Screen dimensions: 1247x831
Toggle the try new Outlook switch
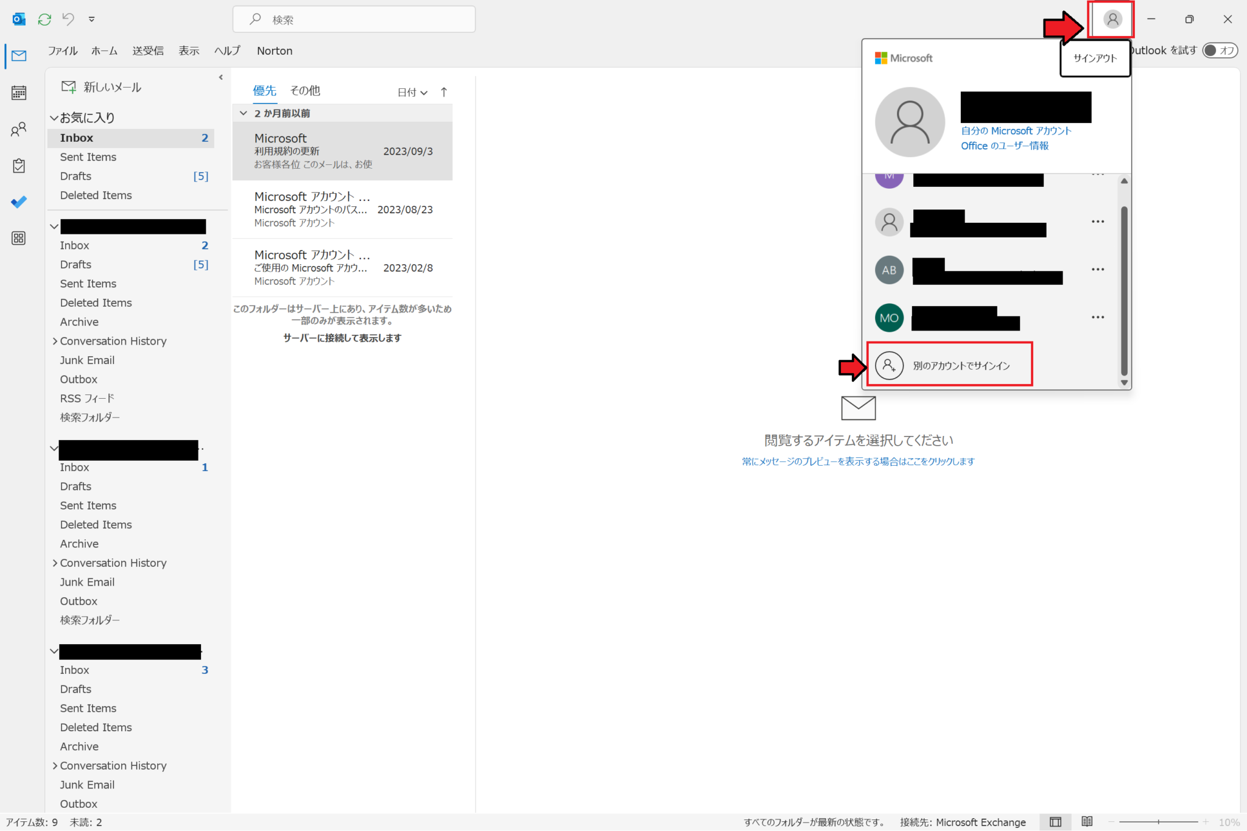tap(1220, 51)
